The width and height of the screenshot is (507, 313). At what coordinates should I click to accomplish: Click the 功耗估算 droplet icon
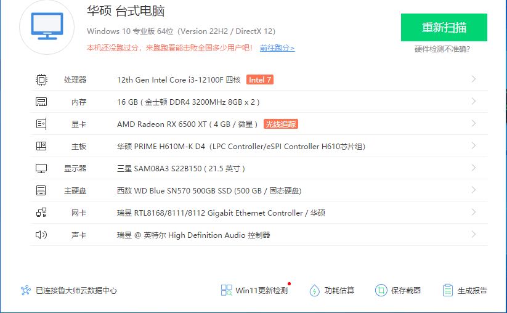click(x=315, y=290)
